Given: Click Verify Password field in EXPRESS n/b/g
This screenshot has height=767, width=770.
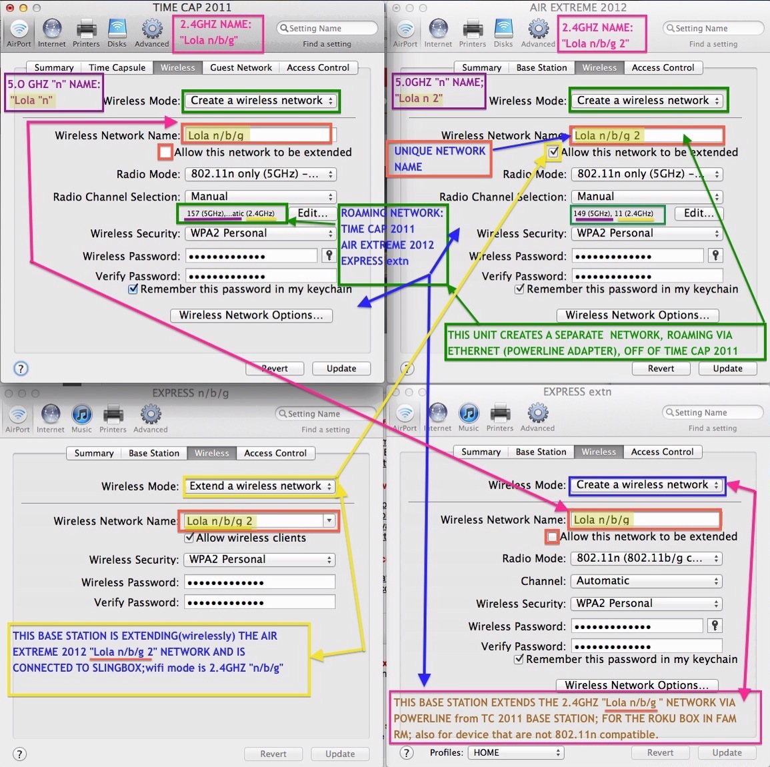Looking at the screenshot, I should pos(260,602).
